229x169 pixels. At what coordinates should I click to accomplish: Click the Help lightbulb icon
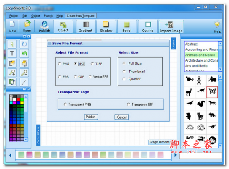(217, 27)
